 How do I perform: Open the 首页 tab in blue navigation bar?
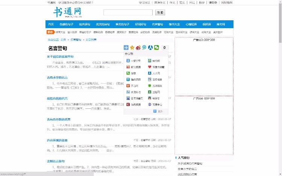(51, 24)
